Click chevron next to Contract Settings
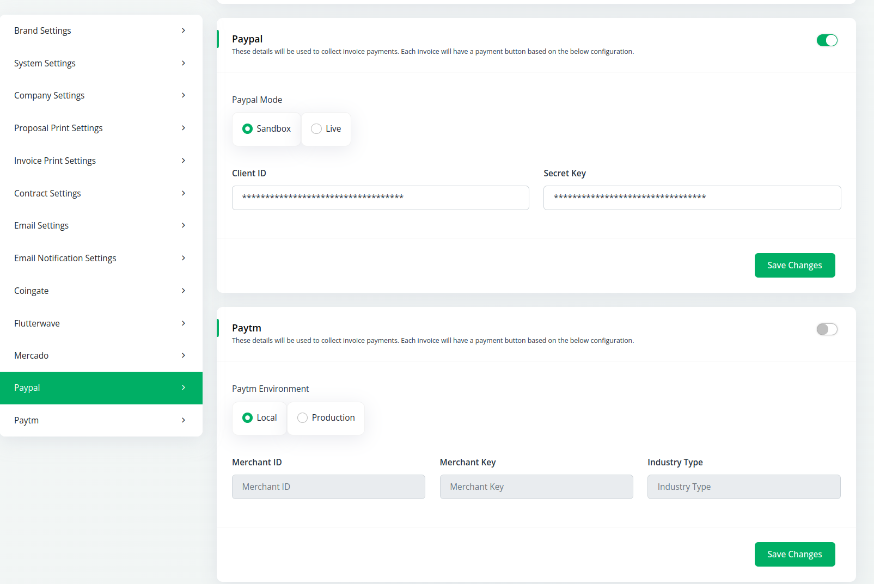 pyautogui.click(x=184, y=193)
